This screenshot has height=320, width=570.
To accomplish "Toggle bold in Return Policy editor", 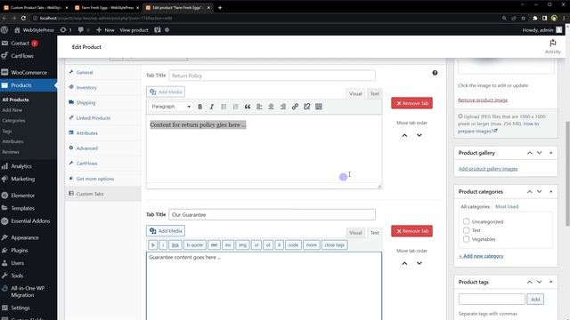I will (199, 107).
